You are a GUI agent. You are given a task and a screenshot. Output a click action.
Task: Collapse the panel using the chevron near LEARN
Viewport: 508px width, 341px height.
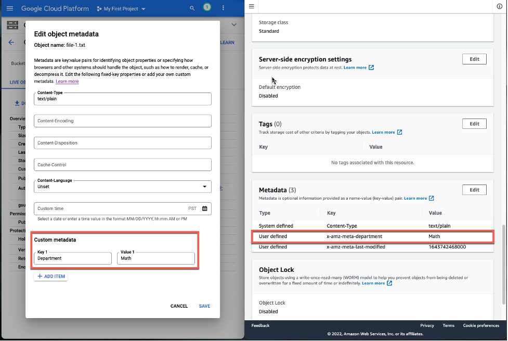pos(233,24)
